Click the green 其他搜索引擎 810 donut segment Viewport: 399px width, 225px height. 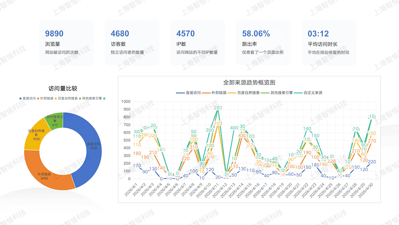(x=55, y=120)
